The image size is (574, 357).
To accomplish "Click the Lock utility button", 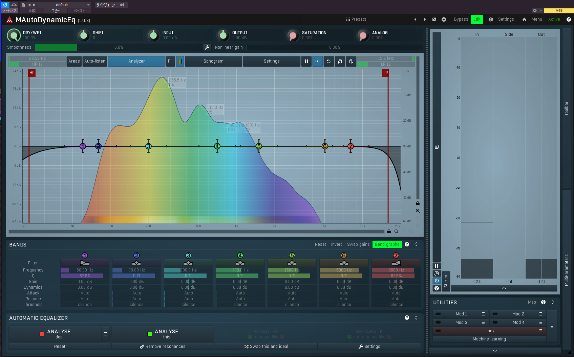I will 490,331.
